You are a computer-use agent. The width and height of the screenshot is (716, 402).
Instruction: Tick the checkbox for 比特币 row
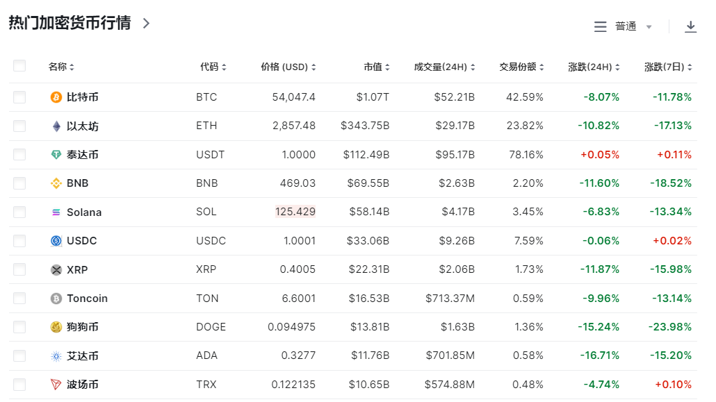19,97
